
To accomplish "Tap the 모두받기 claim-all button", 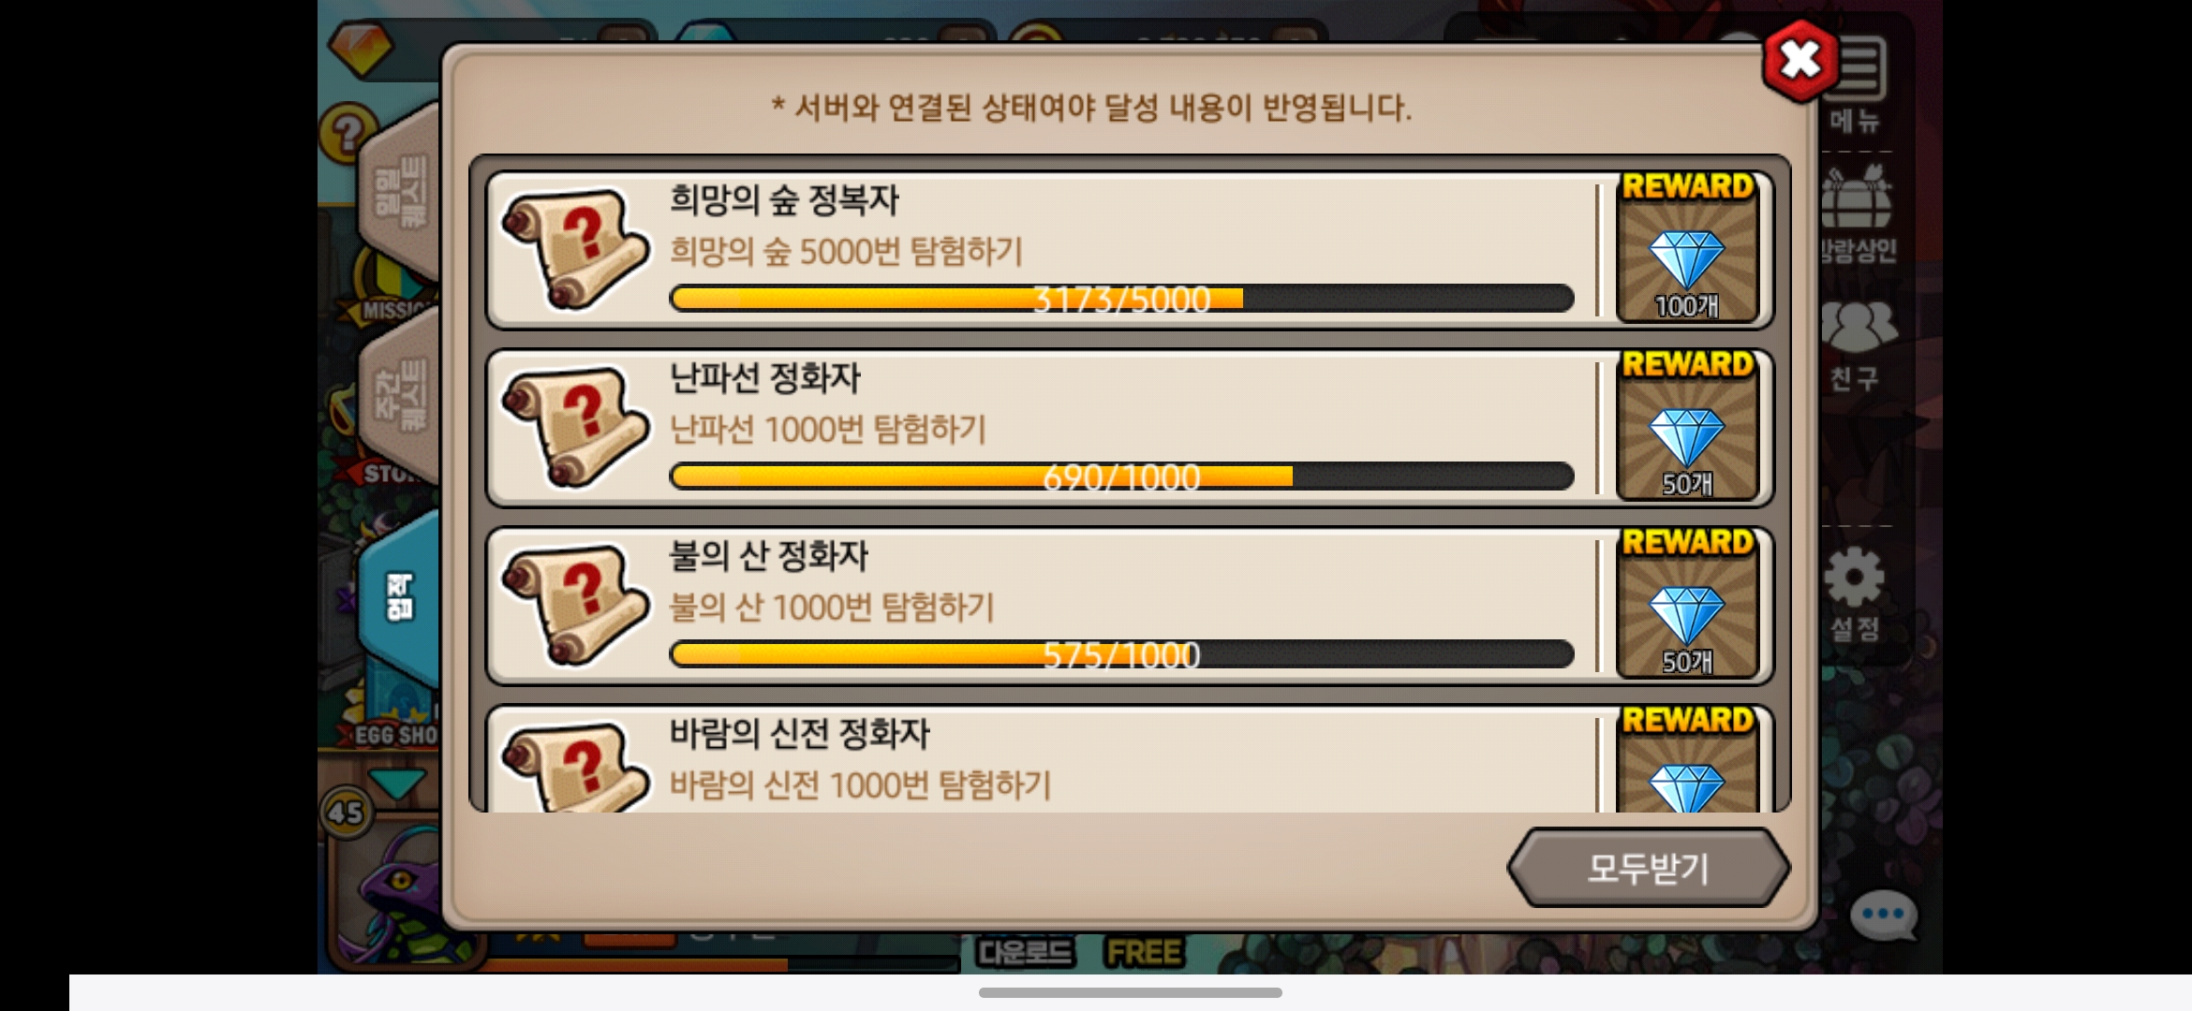I will coord(1649,868).
